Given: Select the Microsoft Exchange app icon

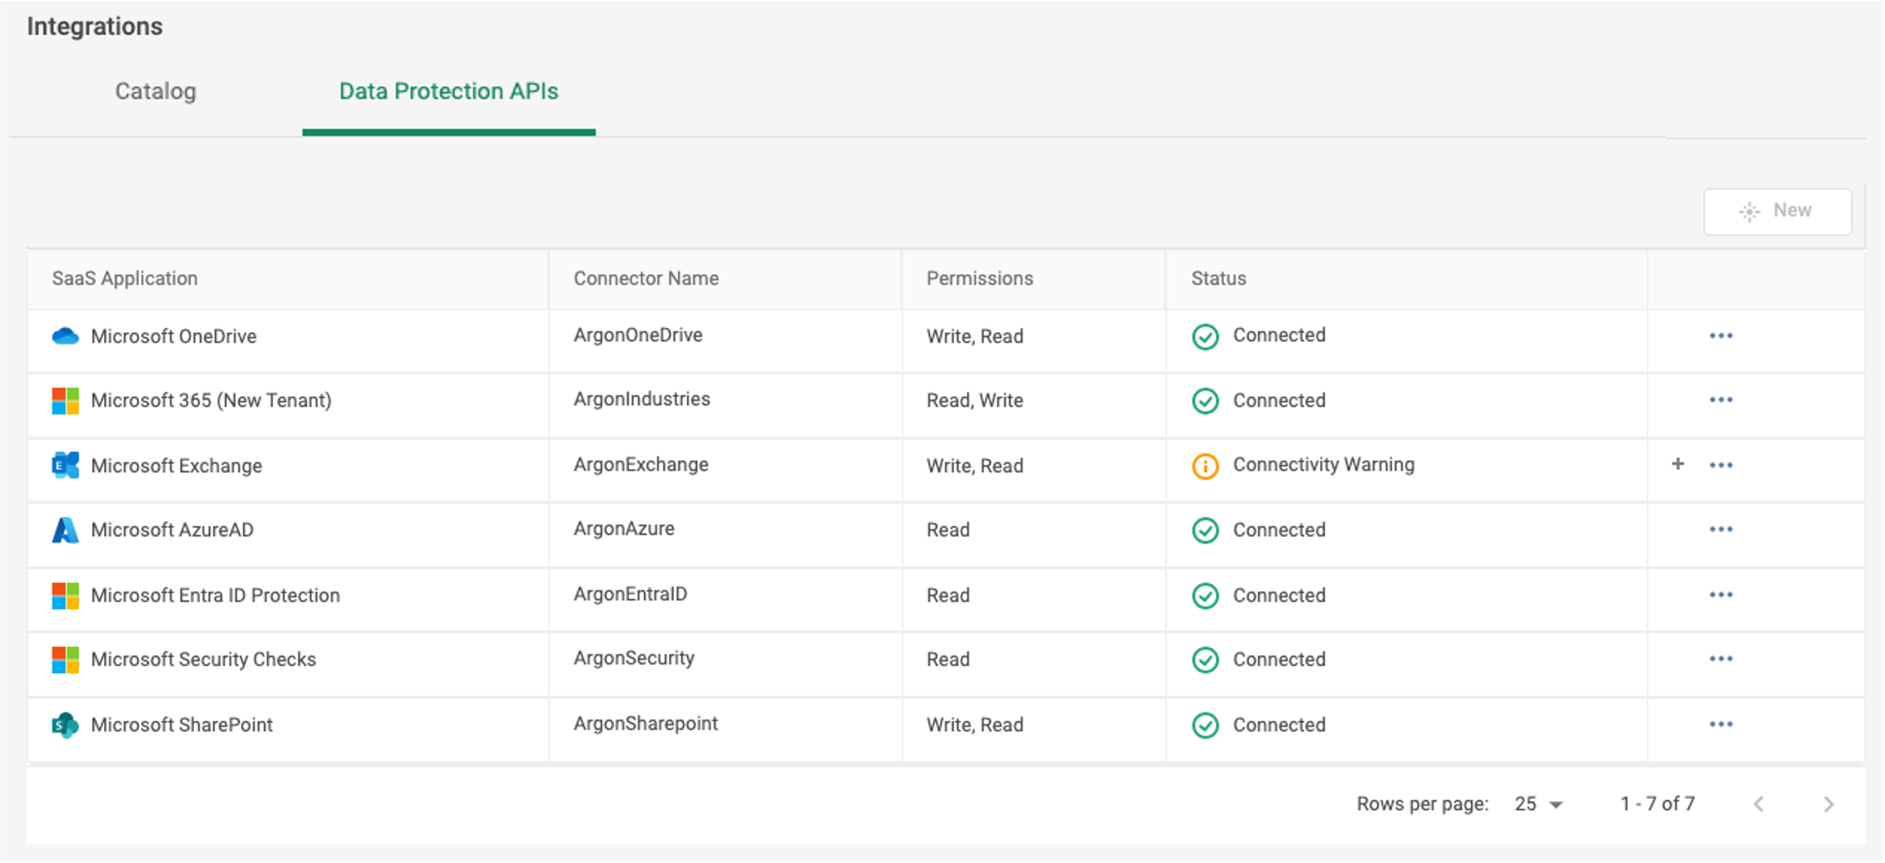Looking at the screenshot, I should [64, 465].
